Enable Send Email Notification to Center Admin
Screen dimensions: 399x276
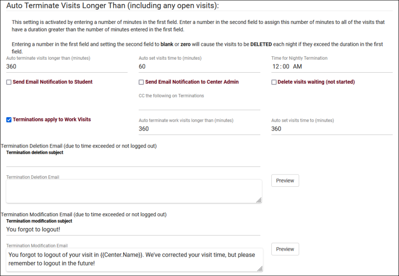(x=141, y=82)
